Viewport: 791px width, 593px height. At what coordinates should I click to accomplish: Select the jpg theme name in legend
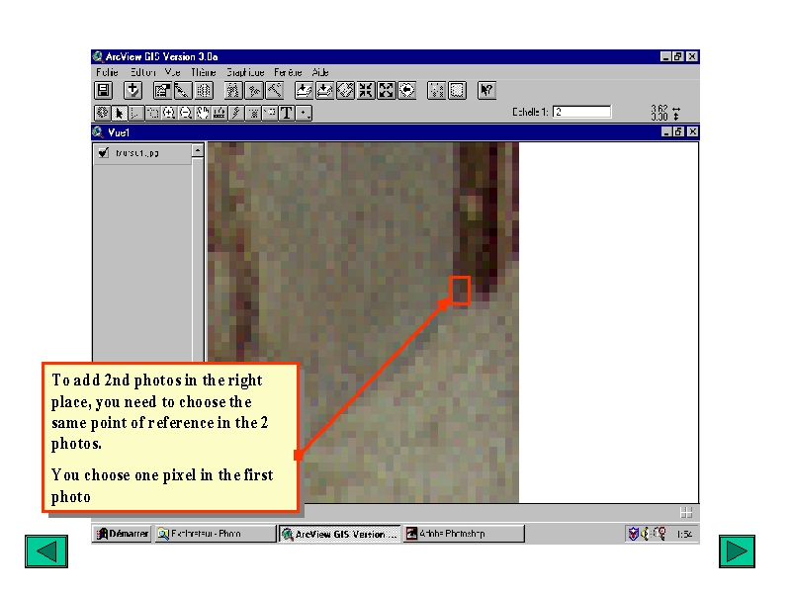136,153
